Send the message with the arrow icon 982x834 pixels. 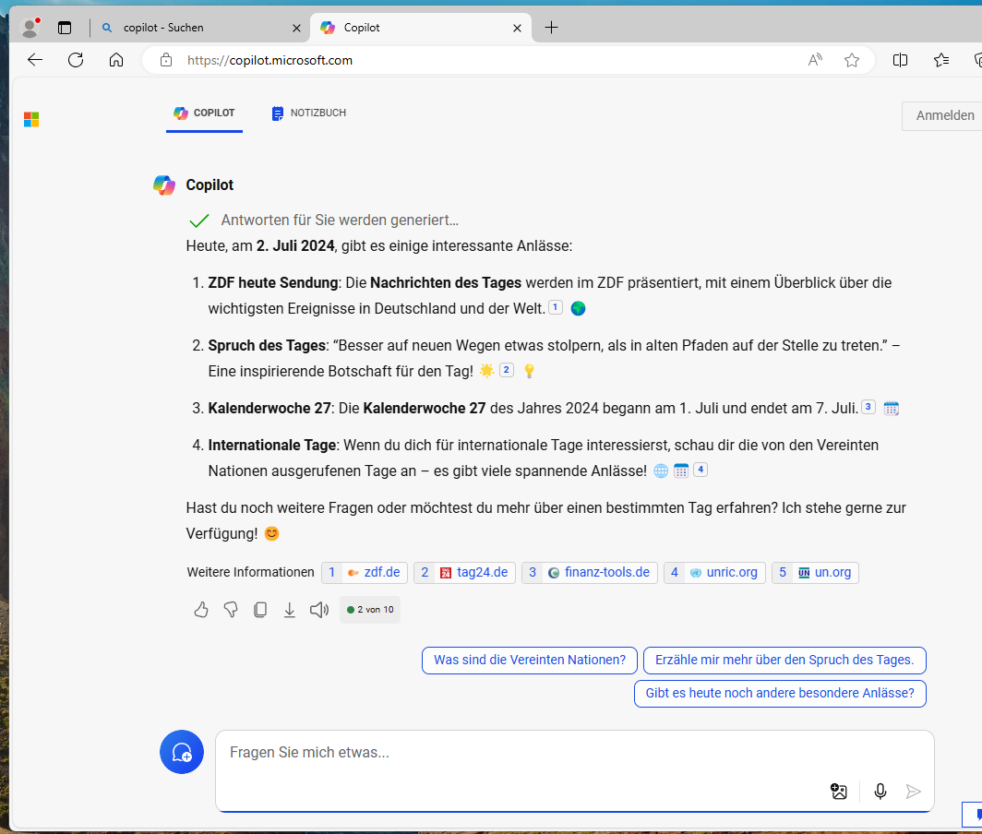pos(913,792)
